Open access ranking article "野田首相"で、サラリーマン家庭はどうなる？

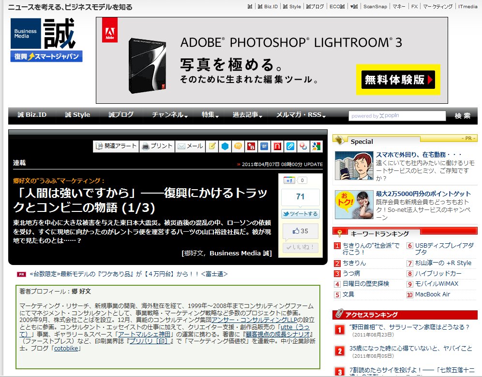(x=409, y=327)
